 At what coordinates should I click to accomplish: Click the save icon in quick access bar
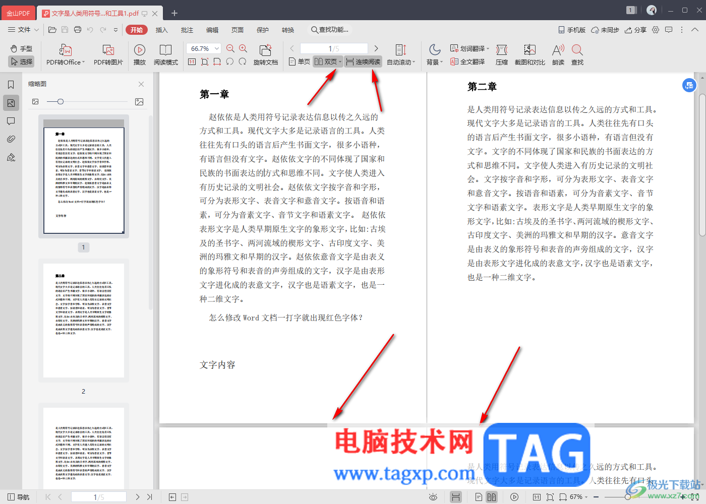tap(65, 30)
